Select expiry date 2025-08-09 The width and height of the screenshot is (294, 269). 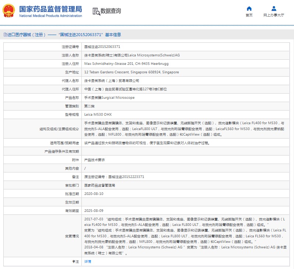(94, 211)
